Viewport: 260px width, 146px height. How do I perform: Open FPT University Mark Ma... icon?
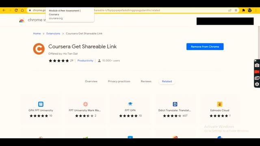click(85, 104)
